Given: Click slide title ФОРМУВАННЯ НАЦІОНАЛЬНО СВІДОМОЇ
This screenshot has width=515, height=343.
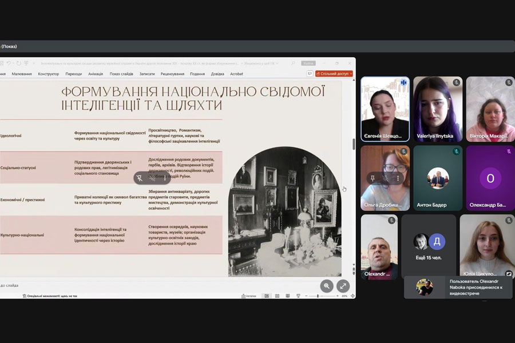Looking at the screenshot, I should tap(193, 91).
